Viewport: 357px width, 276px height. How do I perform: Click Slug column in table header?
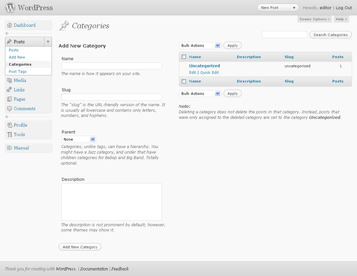click(289, 57)
